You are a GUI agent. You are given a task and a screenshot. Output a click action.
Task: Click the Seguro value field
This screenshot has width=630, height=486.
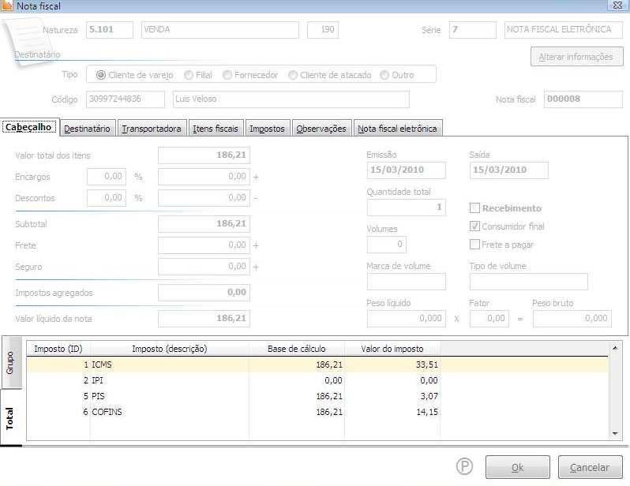(x=204, y=267)
